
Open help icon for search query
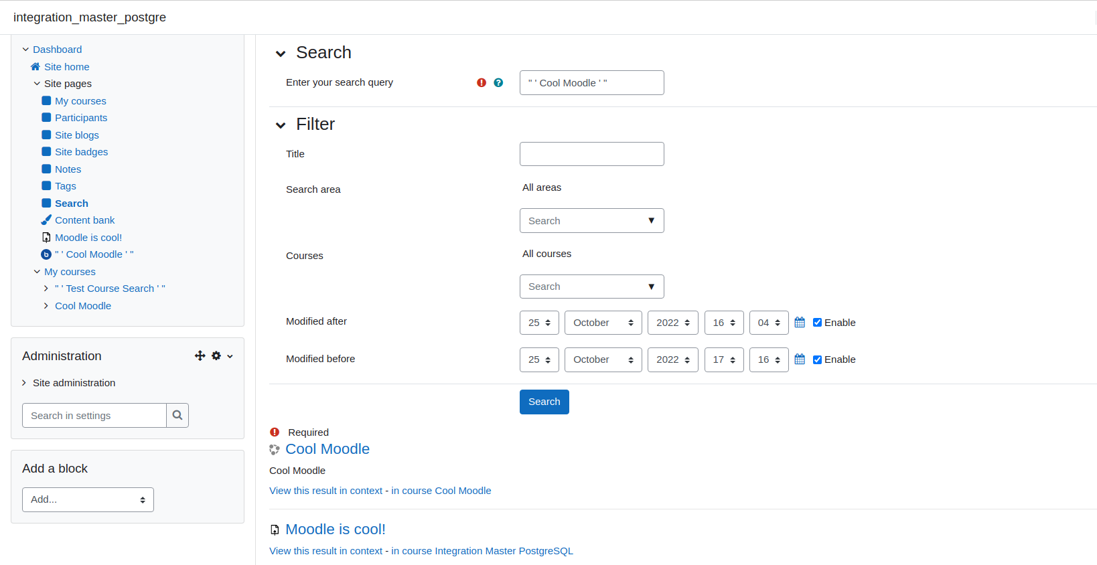pyautogui.click(x=498, y=82)
